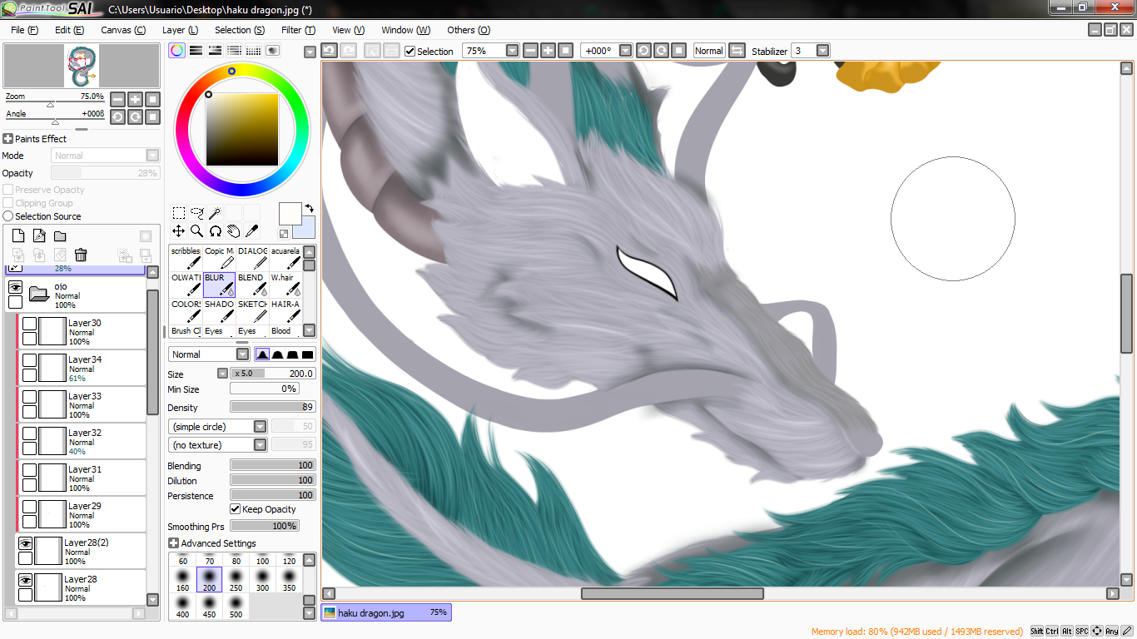Select the rectangular selection tool

(178, 213)
